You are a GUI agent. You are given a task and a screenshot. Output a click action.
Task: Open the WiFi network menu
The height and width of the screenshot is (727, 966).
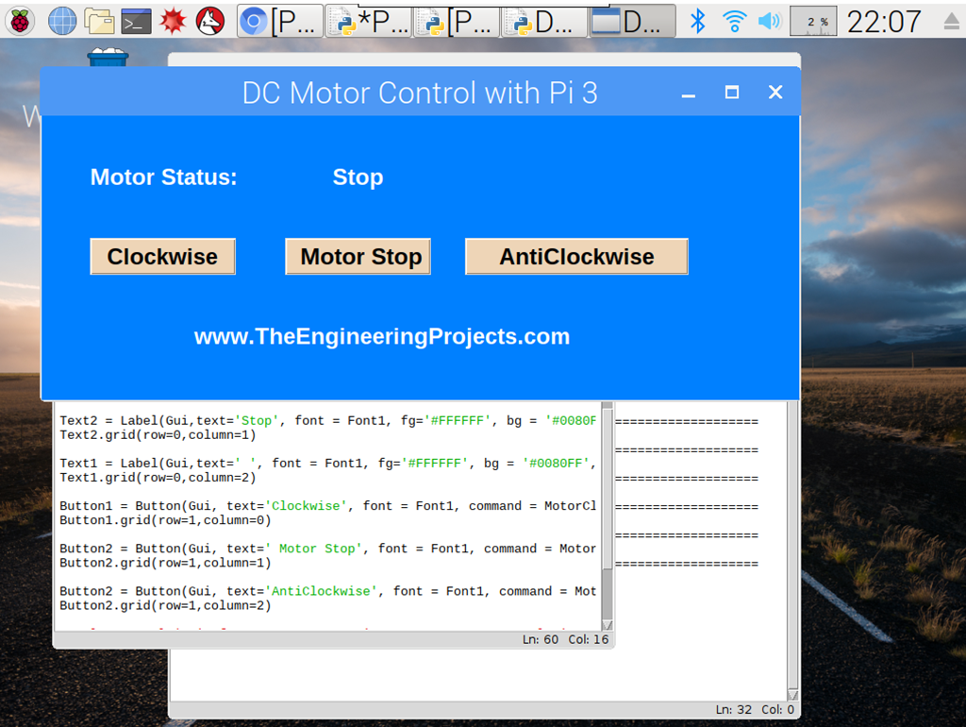734,20
